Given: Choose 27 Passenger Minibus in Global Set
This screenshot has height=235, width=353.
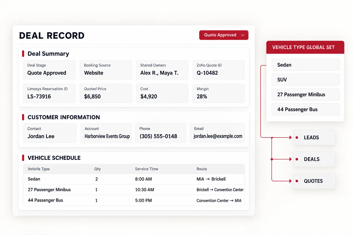Looking at the screenshot, I should [306, 94].
